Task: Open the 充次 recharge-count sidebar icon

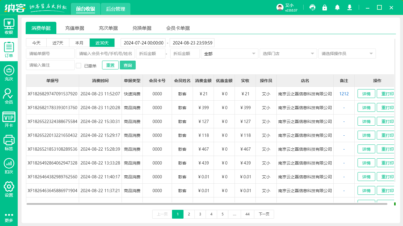Action: 9,73
